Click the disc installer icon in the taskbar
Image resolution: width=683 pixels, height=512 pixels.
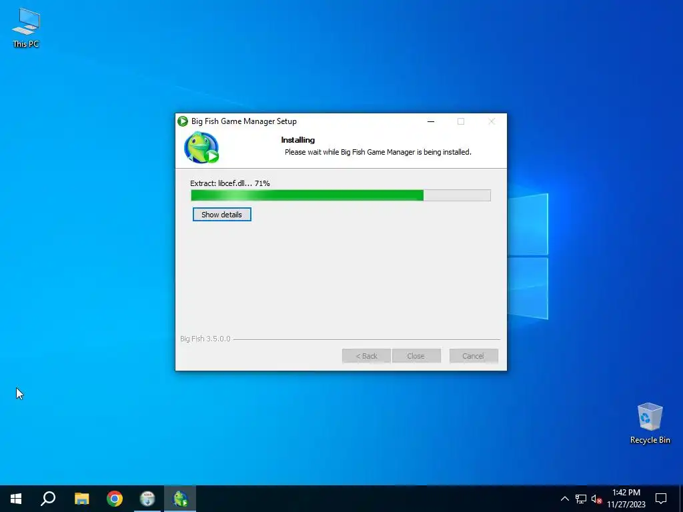click(147, 499)
